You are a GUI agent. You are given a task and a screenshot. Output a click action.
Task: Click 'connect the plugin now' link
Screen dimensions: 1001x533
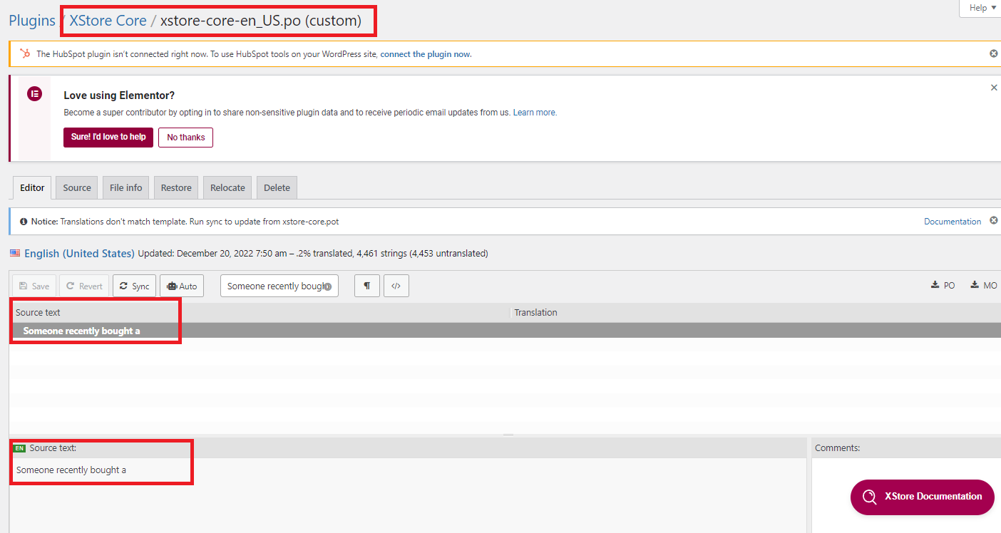(426, 54)
